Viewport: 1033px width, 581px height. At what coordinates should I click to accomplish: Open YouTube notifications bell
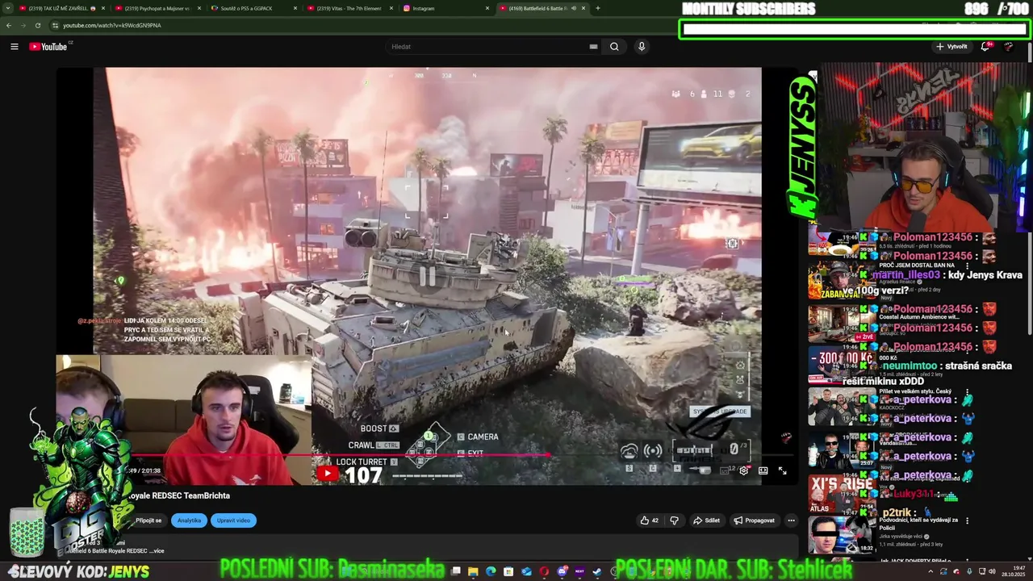tap(985, 47)
